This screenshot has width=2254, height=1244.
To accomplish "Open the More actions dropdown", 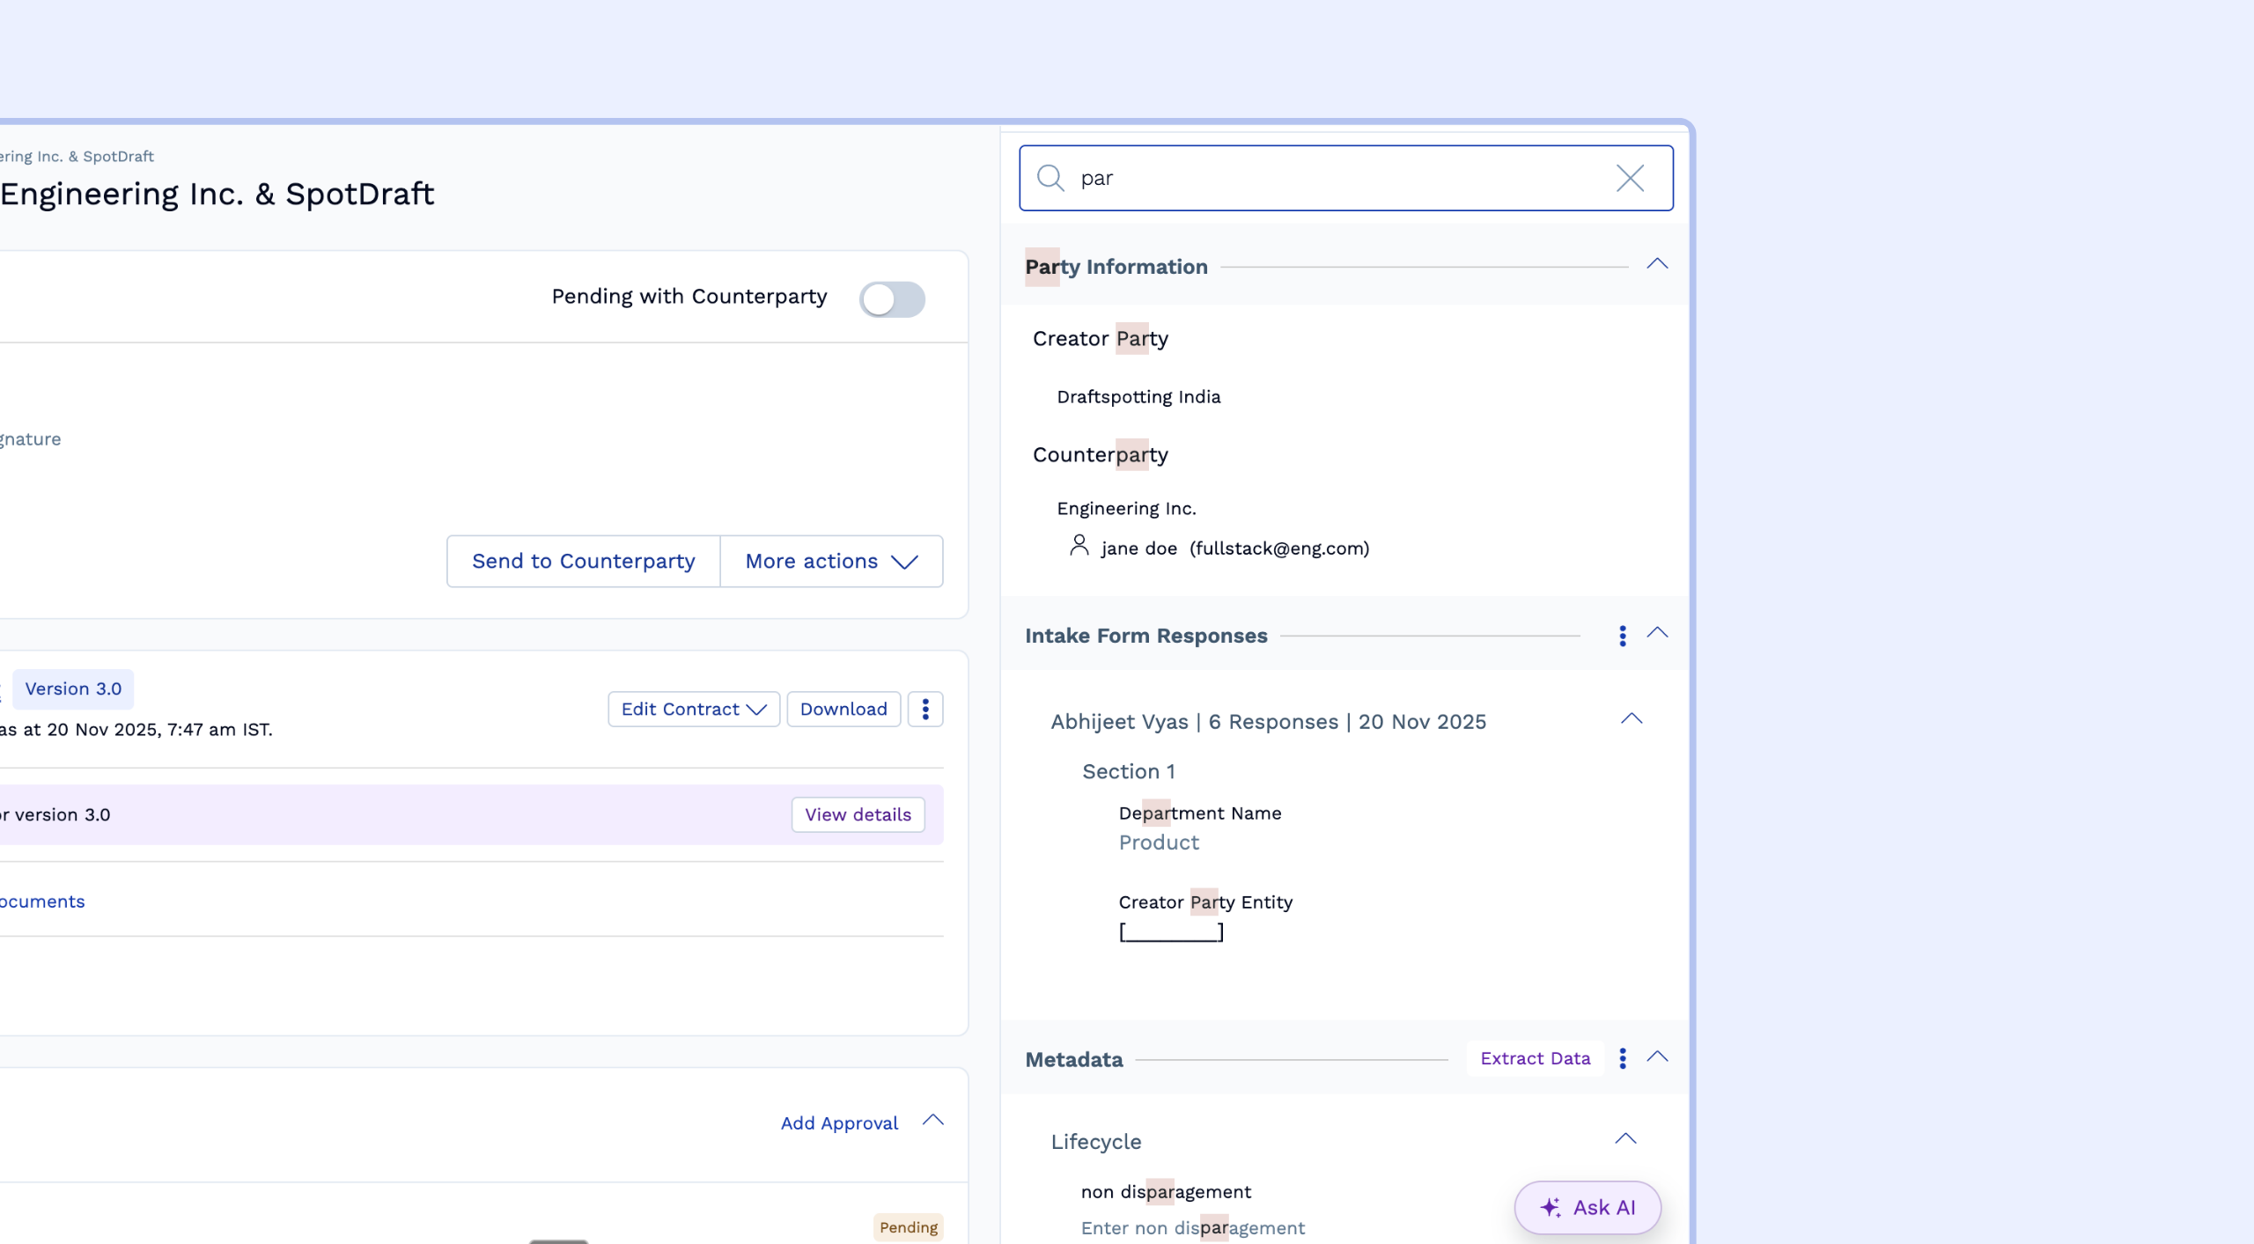I will (831, 562).
